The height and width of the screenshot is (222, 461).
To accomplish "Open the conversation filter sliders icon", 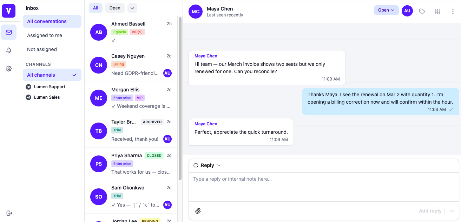I will point(437,12).
